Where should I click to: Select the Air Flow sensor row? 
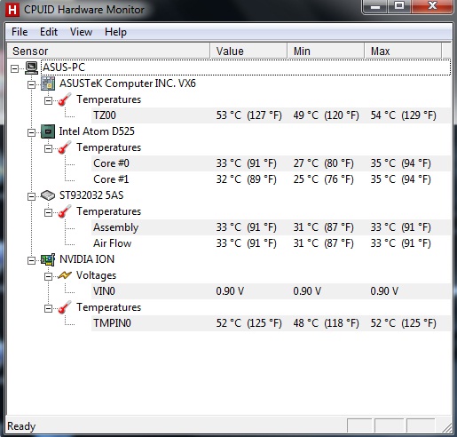pos(271,243)
